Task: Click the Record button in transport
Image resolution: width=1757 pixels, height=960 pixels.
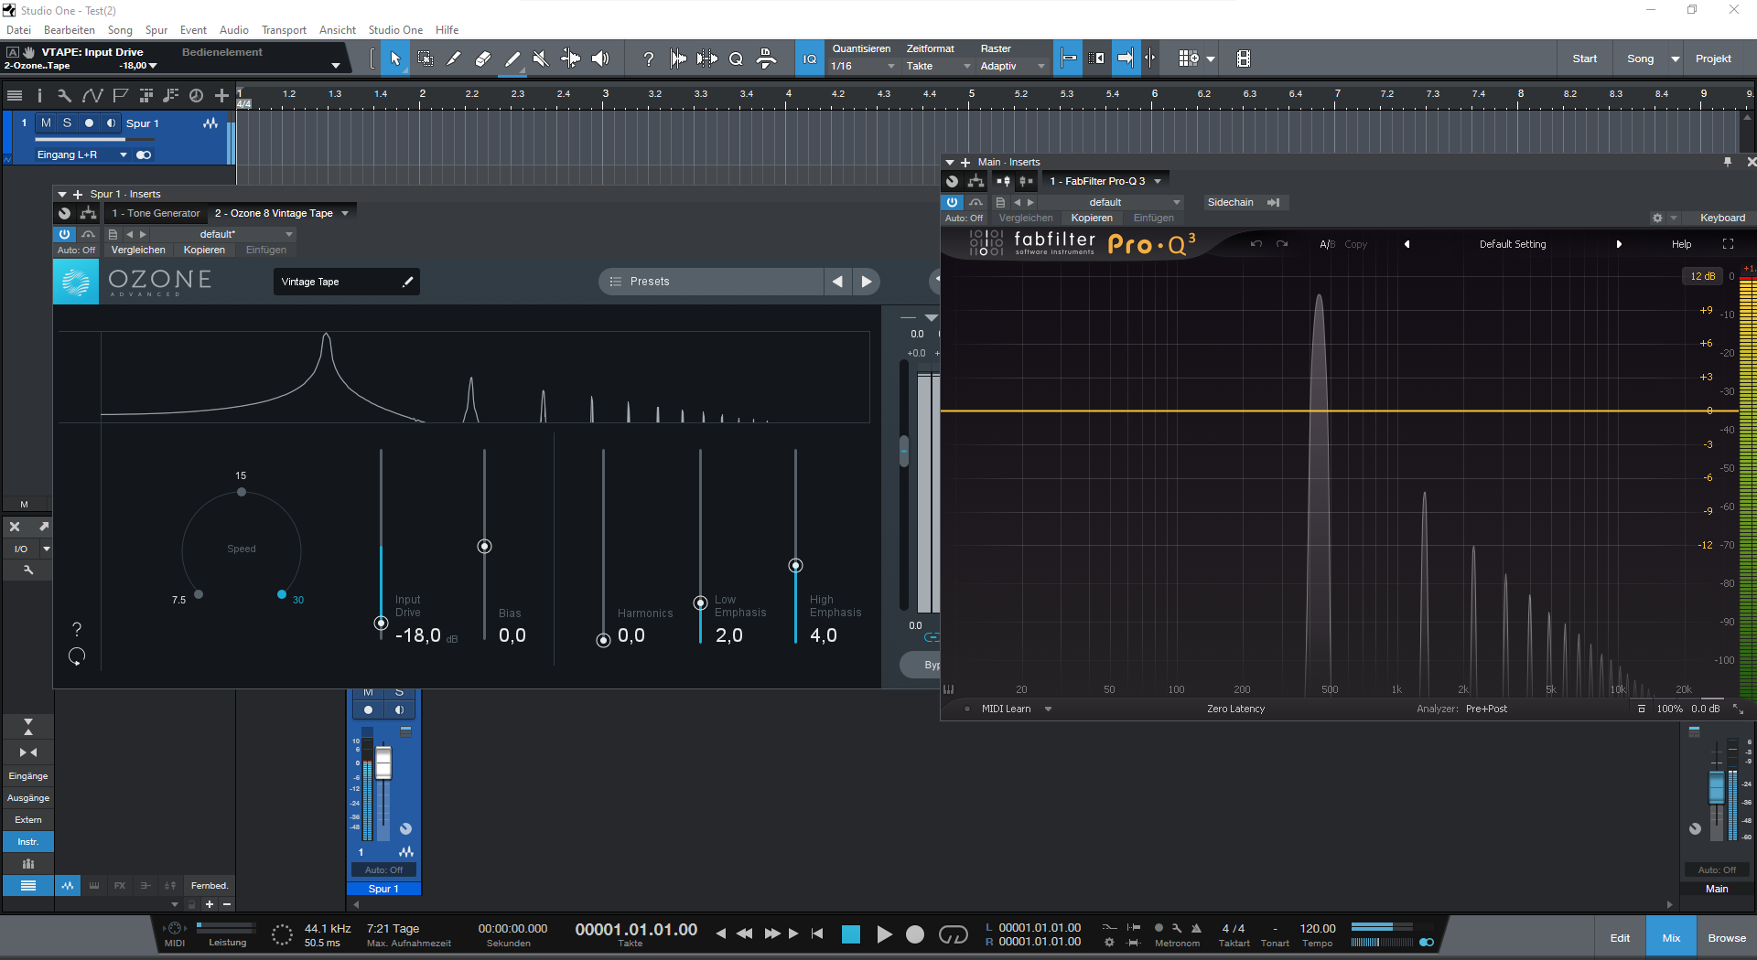Action: pos(914,933)
